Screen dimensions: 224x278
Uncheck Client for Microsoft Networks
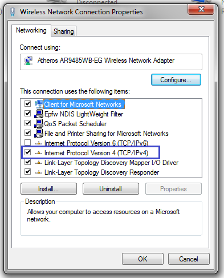27,104
